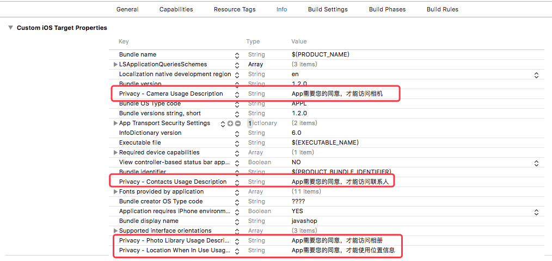The width and height of the screenshot is (552, 261).
Task: Click stepper arrows for Photo Library Usage key
Action: point(237,241)
